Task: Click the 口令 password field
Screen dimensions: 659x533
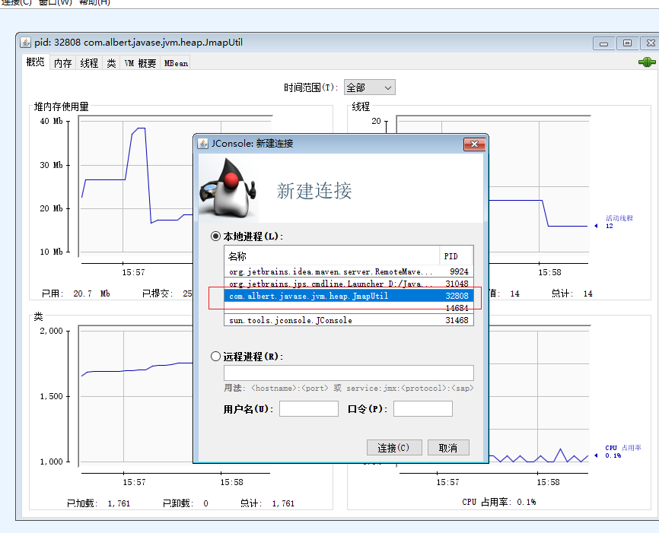Action: (x=423, y=408)
